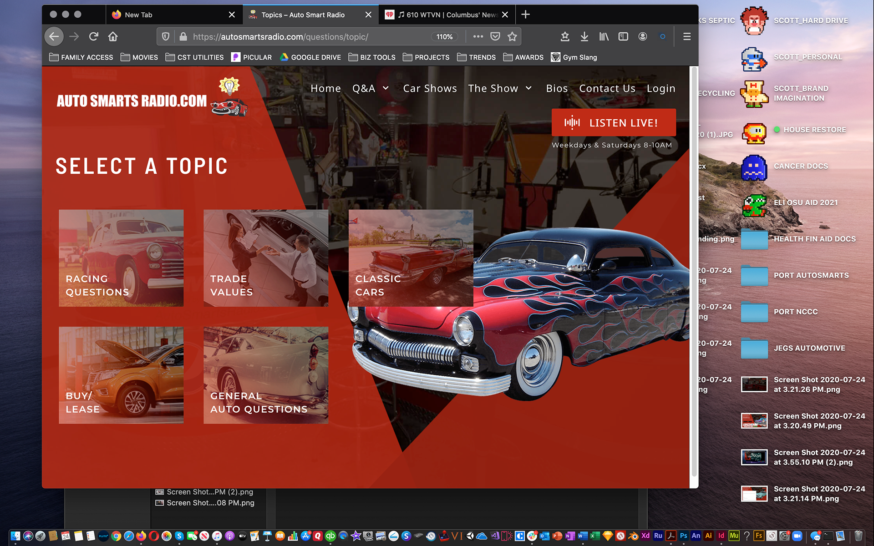
Task: Reload the current page
Action: 94,36
